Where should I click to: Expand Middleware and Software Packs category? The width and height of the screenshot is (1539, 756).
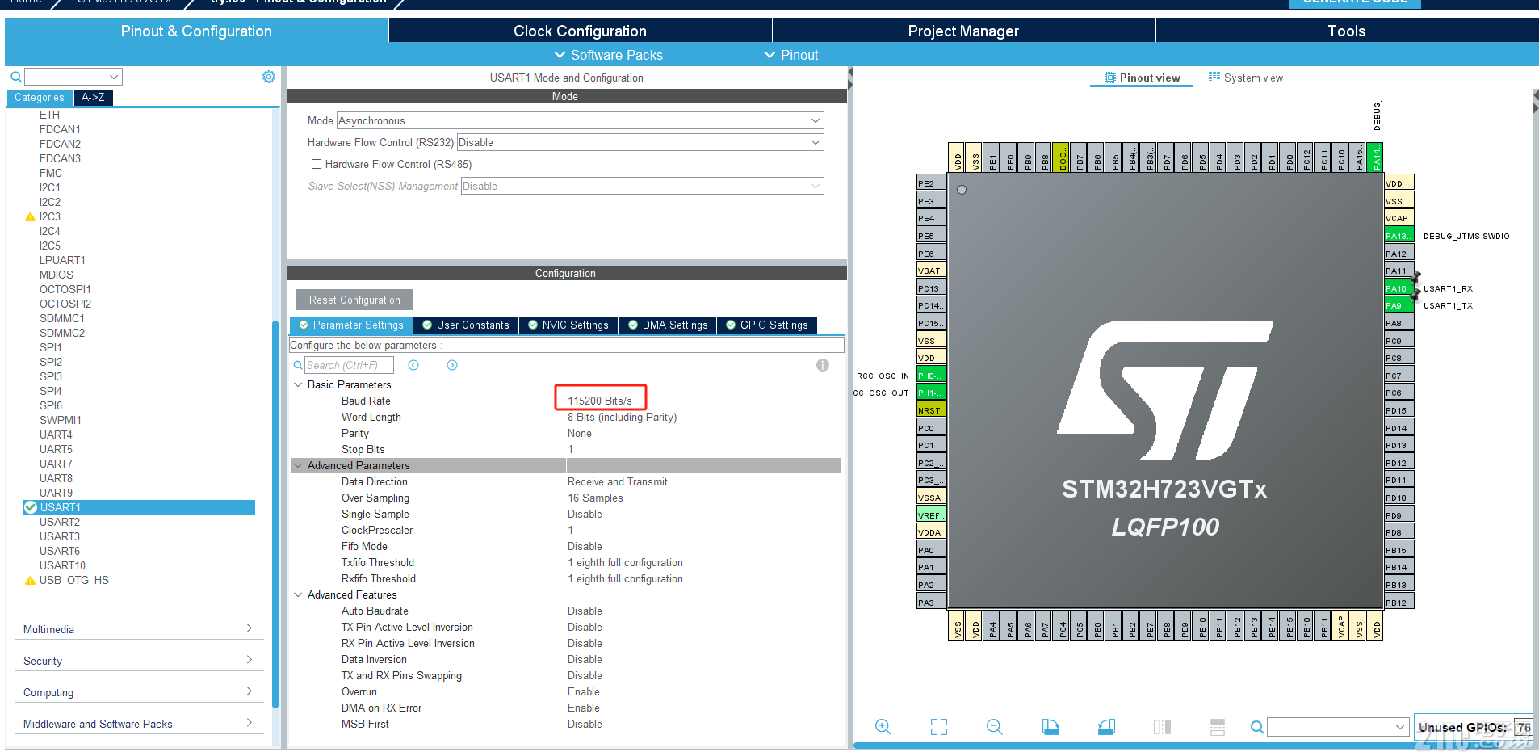click(139, 724)
